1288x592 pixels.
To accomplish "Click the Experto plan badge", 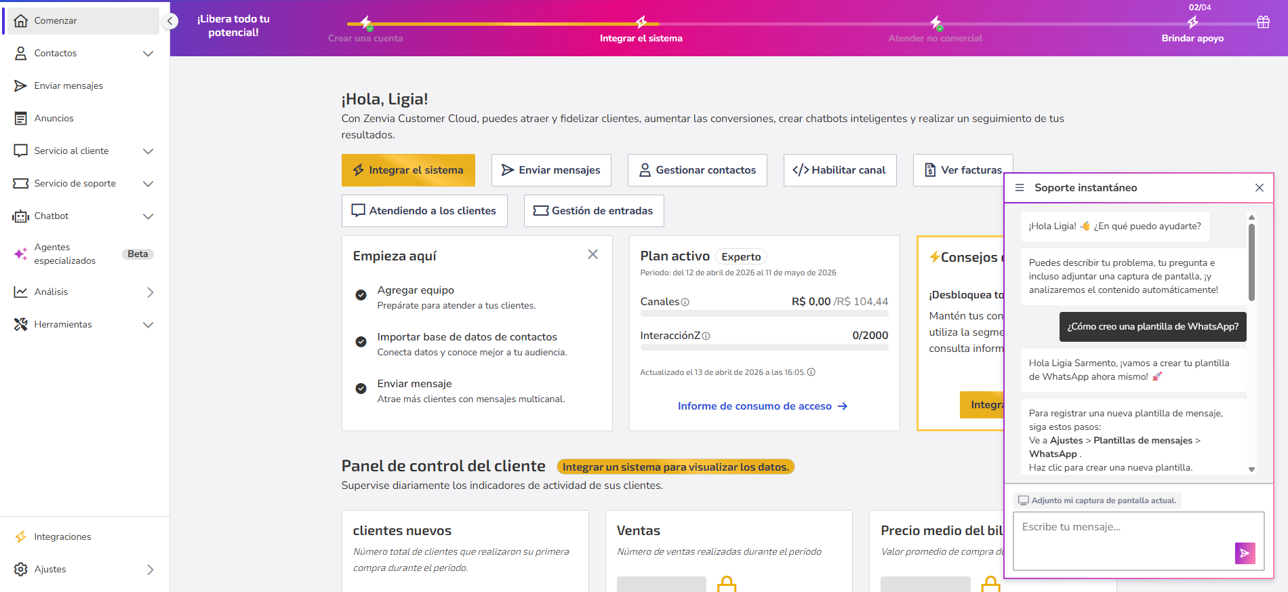I will point(741,257).
